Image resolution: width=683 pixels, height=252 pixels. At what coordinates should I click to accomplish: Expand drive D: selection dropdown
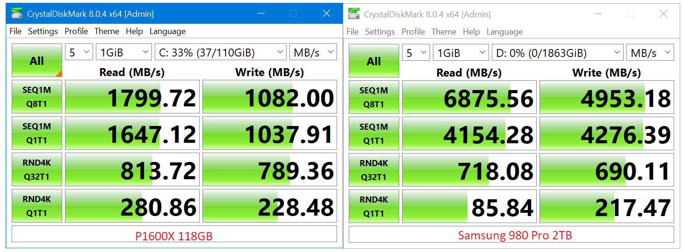pyautogui.click(x=558, y=53)
